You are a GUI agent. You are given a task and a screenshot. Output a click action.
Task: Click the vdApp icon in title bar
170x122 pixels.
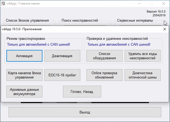4,3
